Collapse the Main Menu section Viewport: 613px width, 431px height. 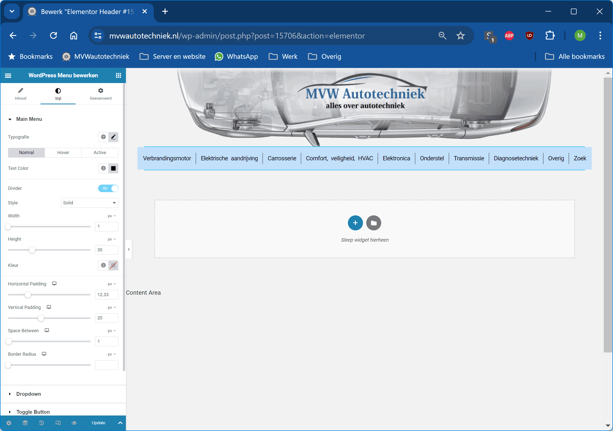pyautogui.click(x=29, y=119)
